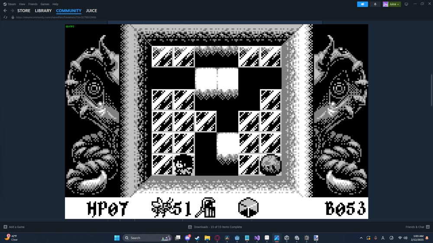Switch to the LIBRARY tab
The width and height of the screenshot is (433, 243).
point(43,11)
